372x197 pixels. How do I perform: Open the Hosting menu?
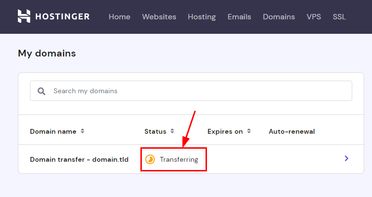click(202, 17)
